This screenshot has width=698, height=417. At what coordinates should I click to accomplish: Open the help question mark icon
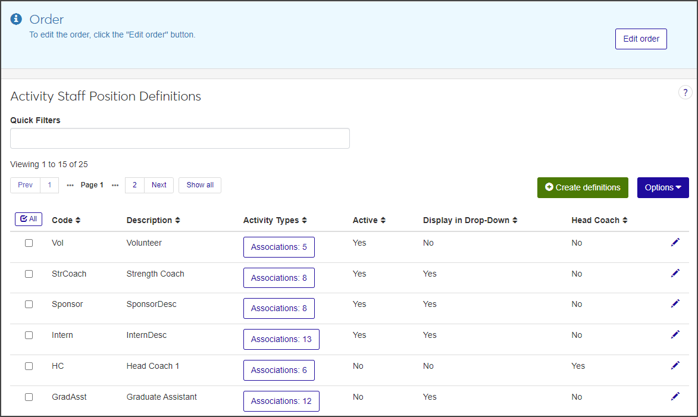(x=685, y=93)
